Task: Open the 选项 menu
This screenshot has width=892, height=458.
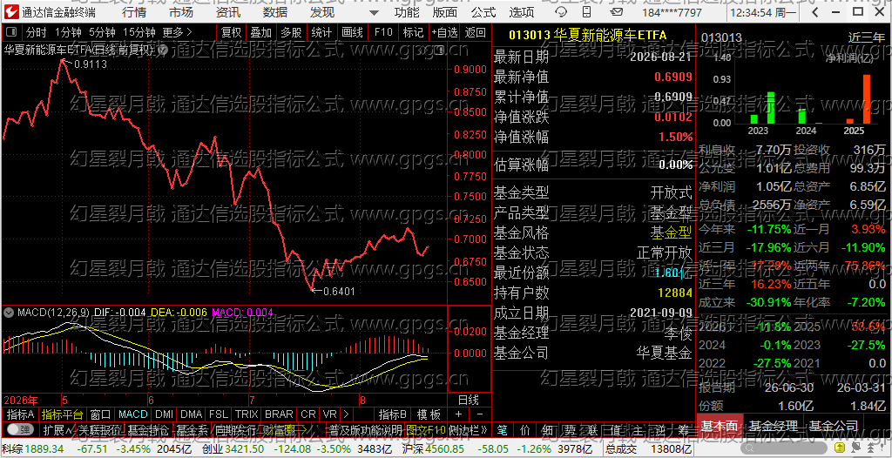Action: pyautogui.click(x=522, y=12)
